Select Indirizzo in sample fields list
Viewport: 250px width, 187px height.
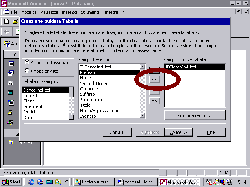[110, 116]
